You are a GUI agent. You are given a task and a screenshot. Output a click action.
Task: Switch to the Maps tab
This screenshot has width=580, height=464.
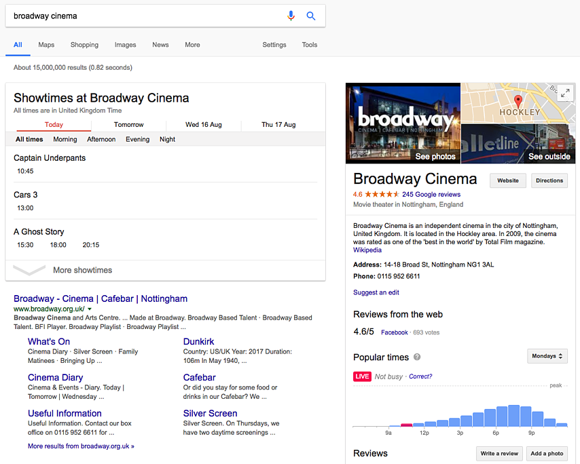(46, 45)
